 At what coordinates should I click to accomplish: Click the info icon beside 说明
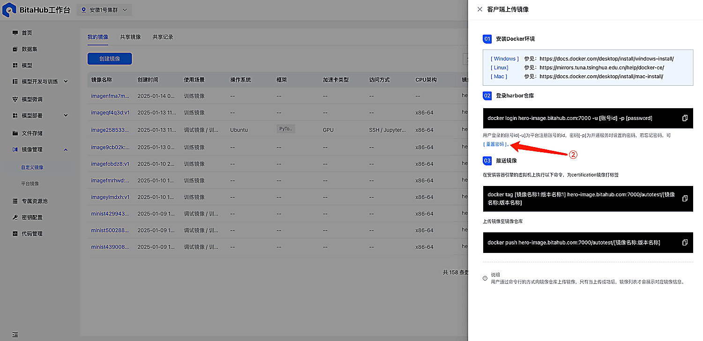(485, 278)
